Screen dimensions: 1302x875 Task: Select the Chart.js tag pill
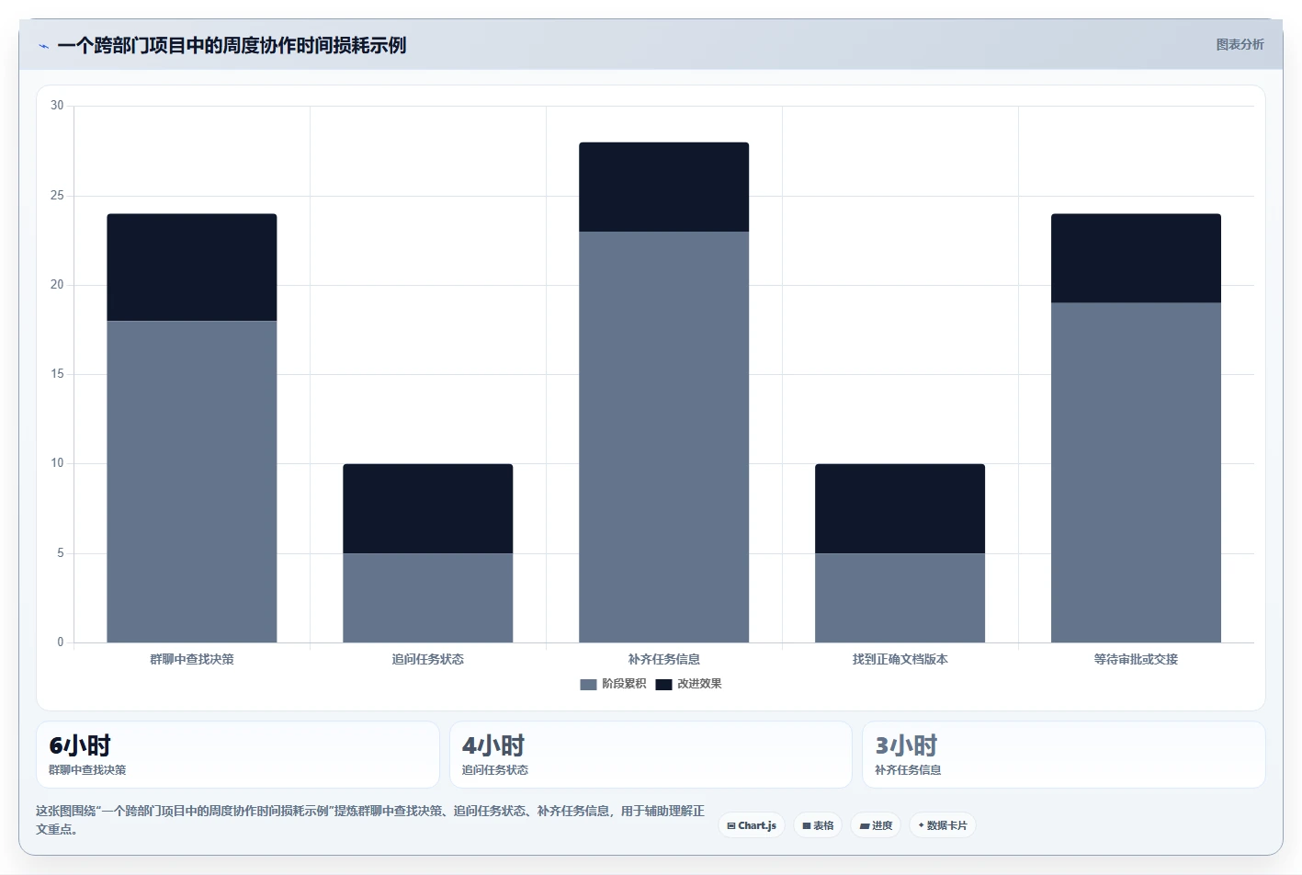coord(752,825)
